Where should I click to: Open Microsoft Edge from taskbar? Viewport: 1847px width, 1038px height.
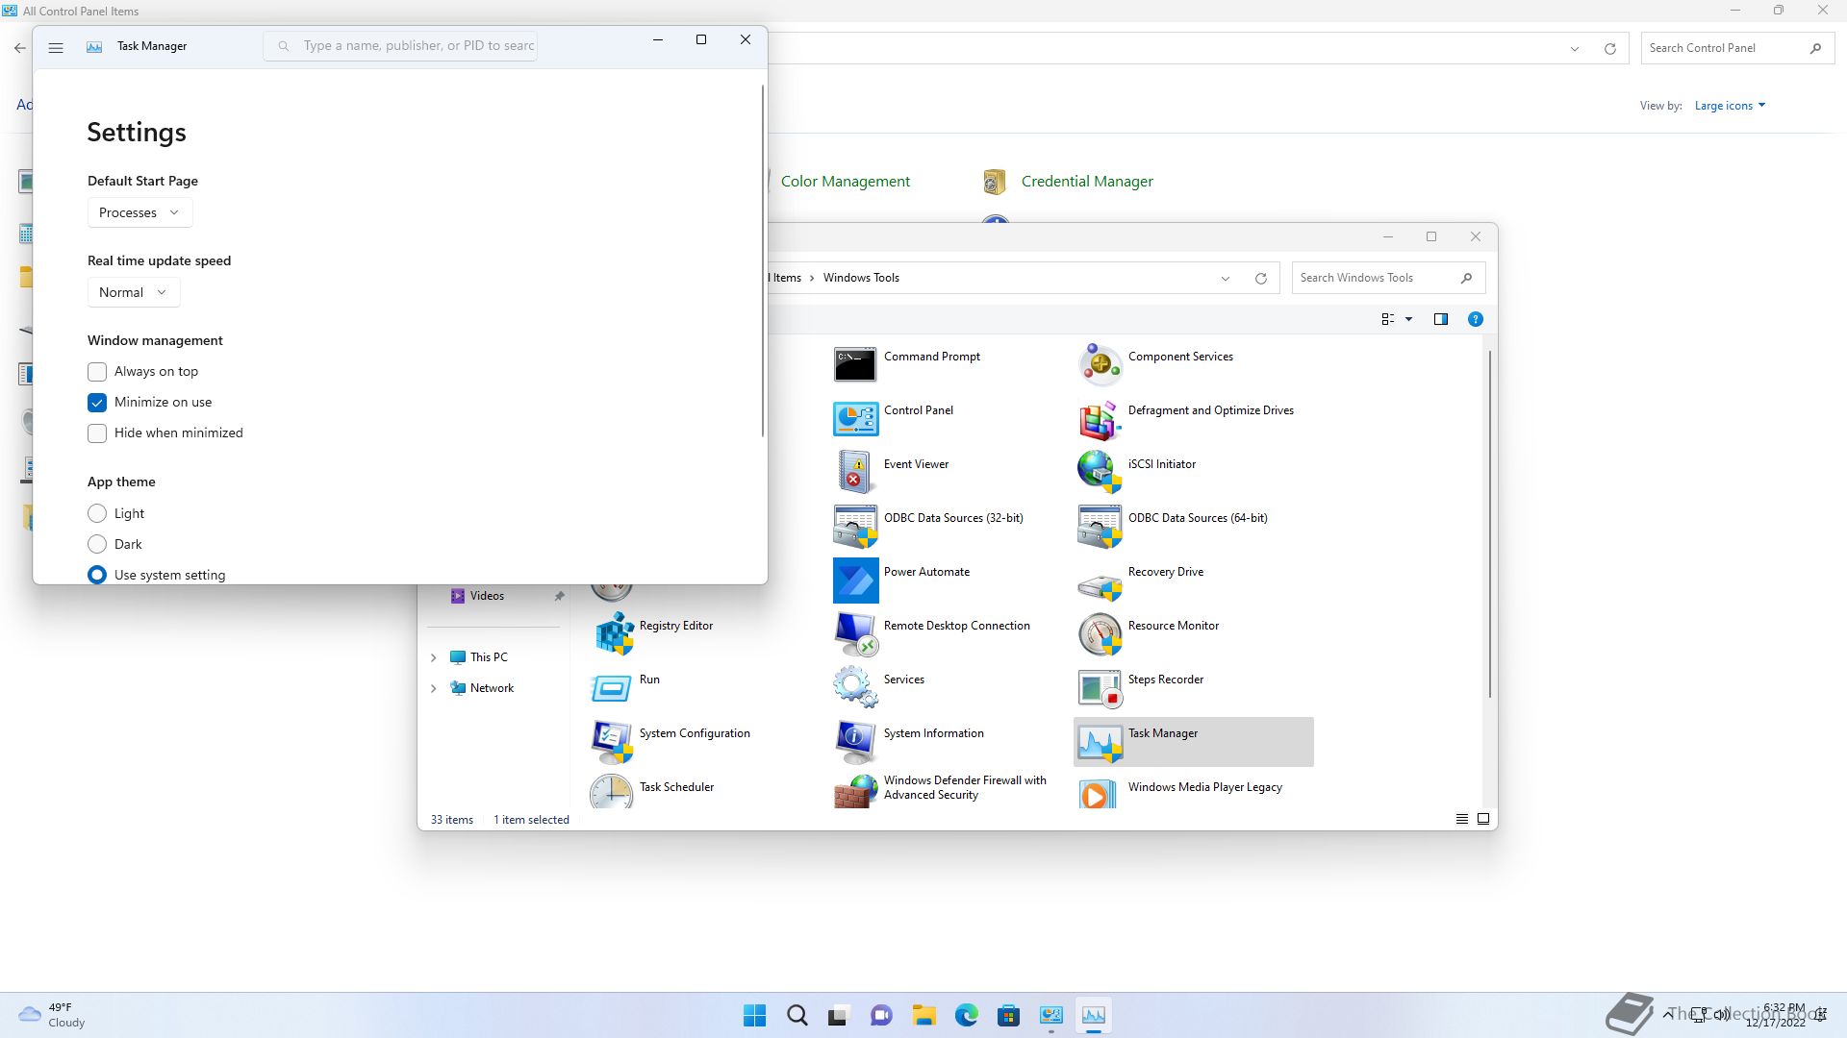[x=967, y=1015]
